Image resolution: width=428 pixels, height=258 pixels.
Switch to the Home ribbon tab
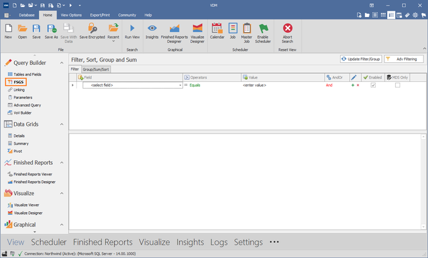(x=47, y=15)
